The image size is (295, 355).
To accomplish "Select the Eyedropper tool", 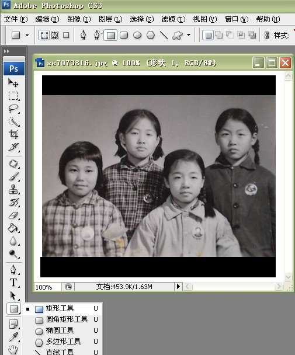I will pos(13,337).
